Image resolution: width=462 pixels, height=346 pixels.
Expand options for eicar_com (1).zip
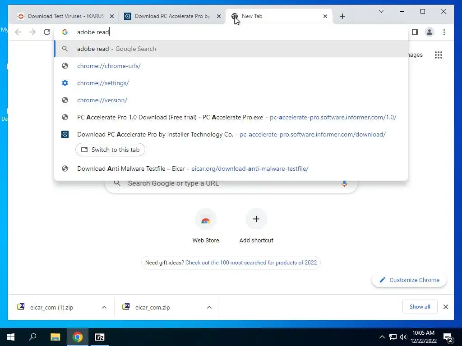tap(104, 307)
